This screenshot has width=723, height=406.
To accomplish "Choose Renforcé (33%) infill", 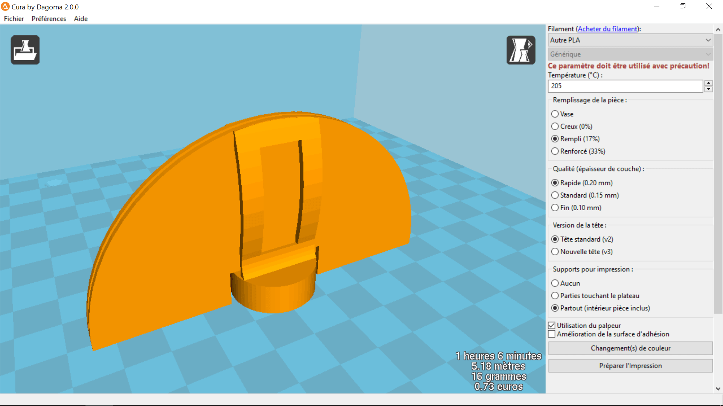I will point(578,151).
